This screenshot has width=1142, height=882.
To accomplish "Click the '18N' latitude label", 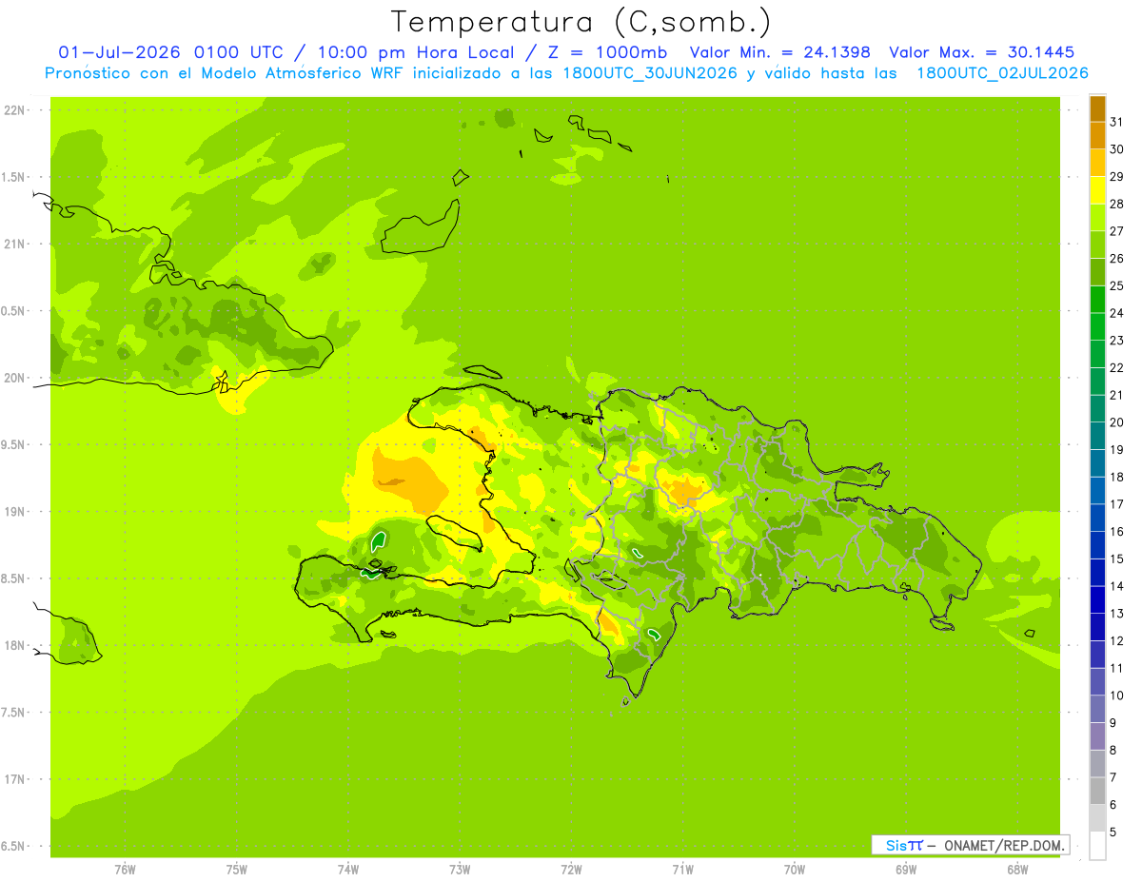I will [x=14, y=646].
